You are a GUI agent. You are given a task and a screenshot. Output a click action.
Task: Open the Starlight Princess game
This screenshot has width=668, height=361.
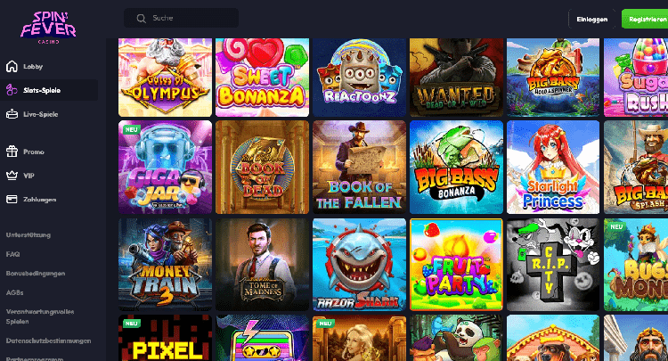click(x=553, y=167)
